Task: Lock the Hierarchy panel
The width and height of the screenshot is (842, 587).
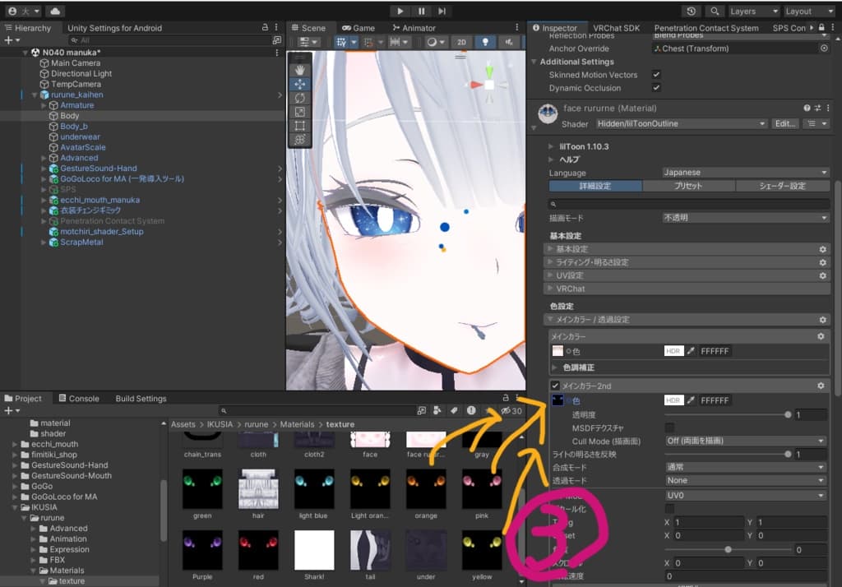Action: point(265,27)
